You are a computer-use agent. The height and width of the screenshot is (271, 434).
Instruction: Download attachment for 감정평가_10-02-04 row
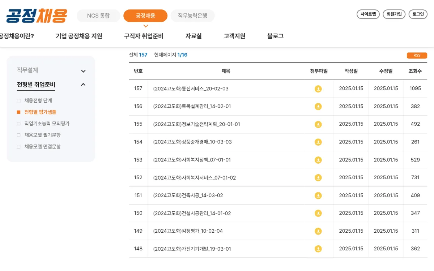(x=318, y=231)
